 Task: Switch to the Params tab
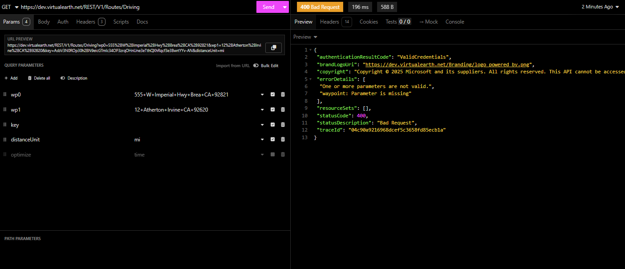[16, 21]
